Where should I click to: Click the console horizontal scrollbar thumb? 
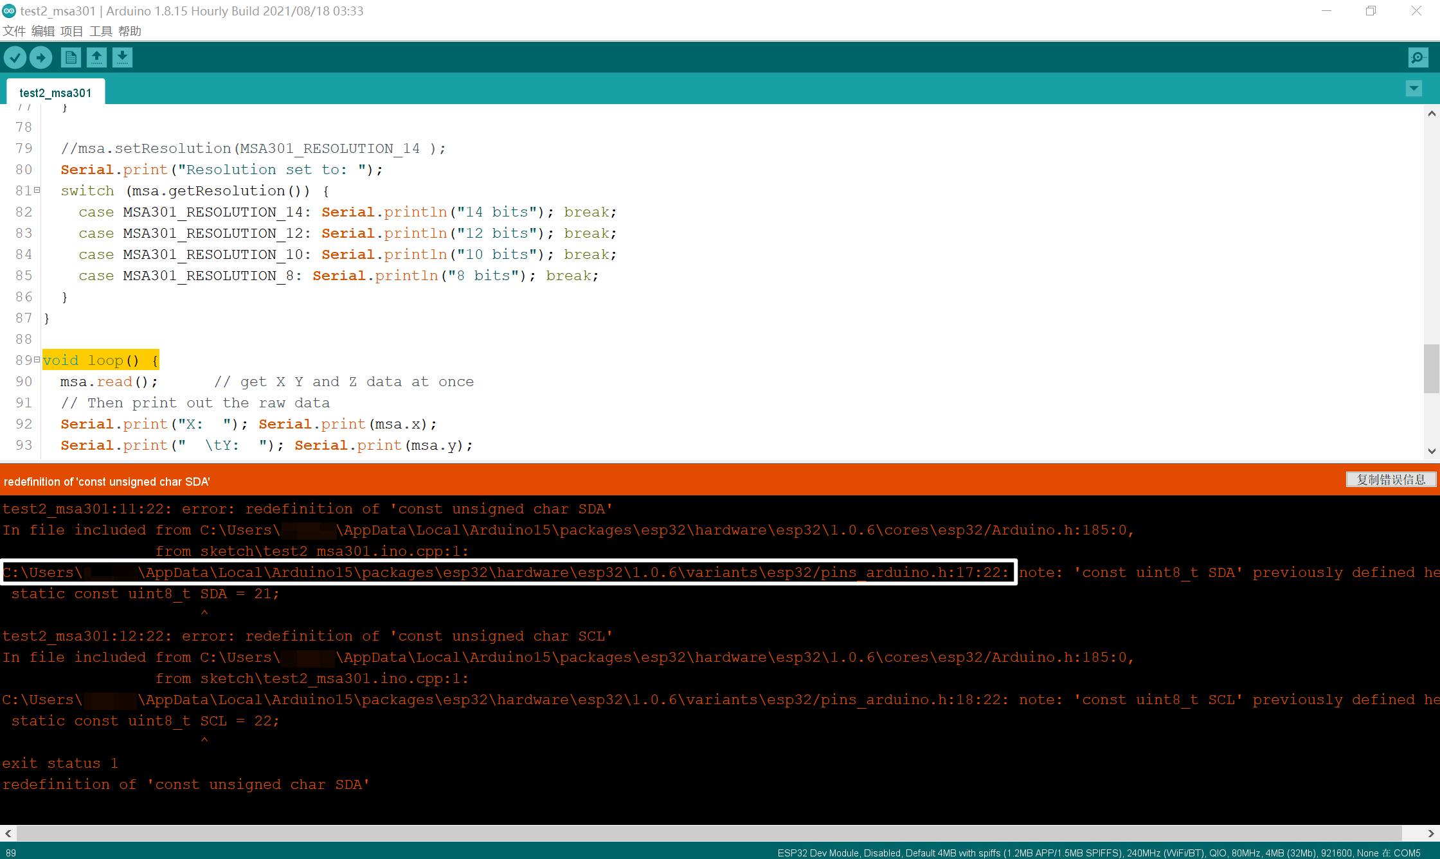(x=709, y=833)
